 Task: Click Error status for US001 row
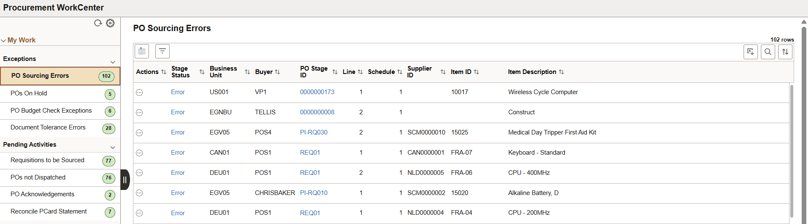(178, 92)
